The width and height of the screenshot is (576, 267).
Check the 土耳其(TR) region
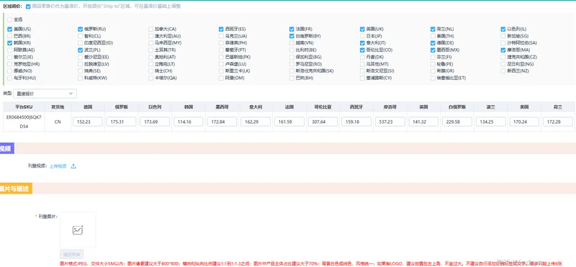click(151, 50)
